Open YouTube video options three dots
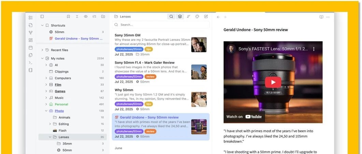Viewport: 362px width, 154px height. pos(314,49)
